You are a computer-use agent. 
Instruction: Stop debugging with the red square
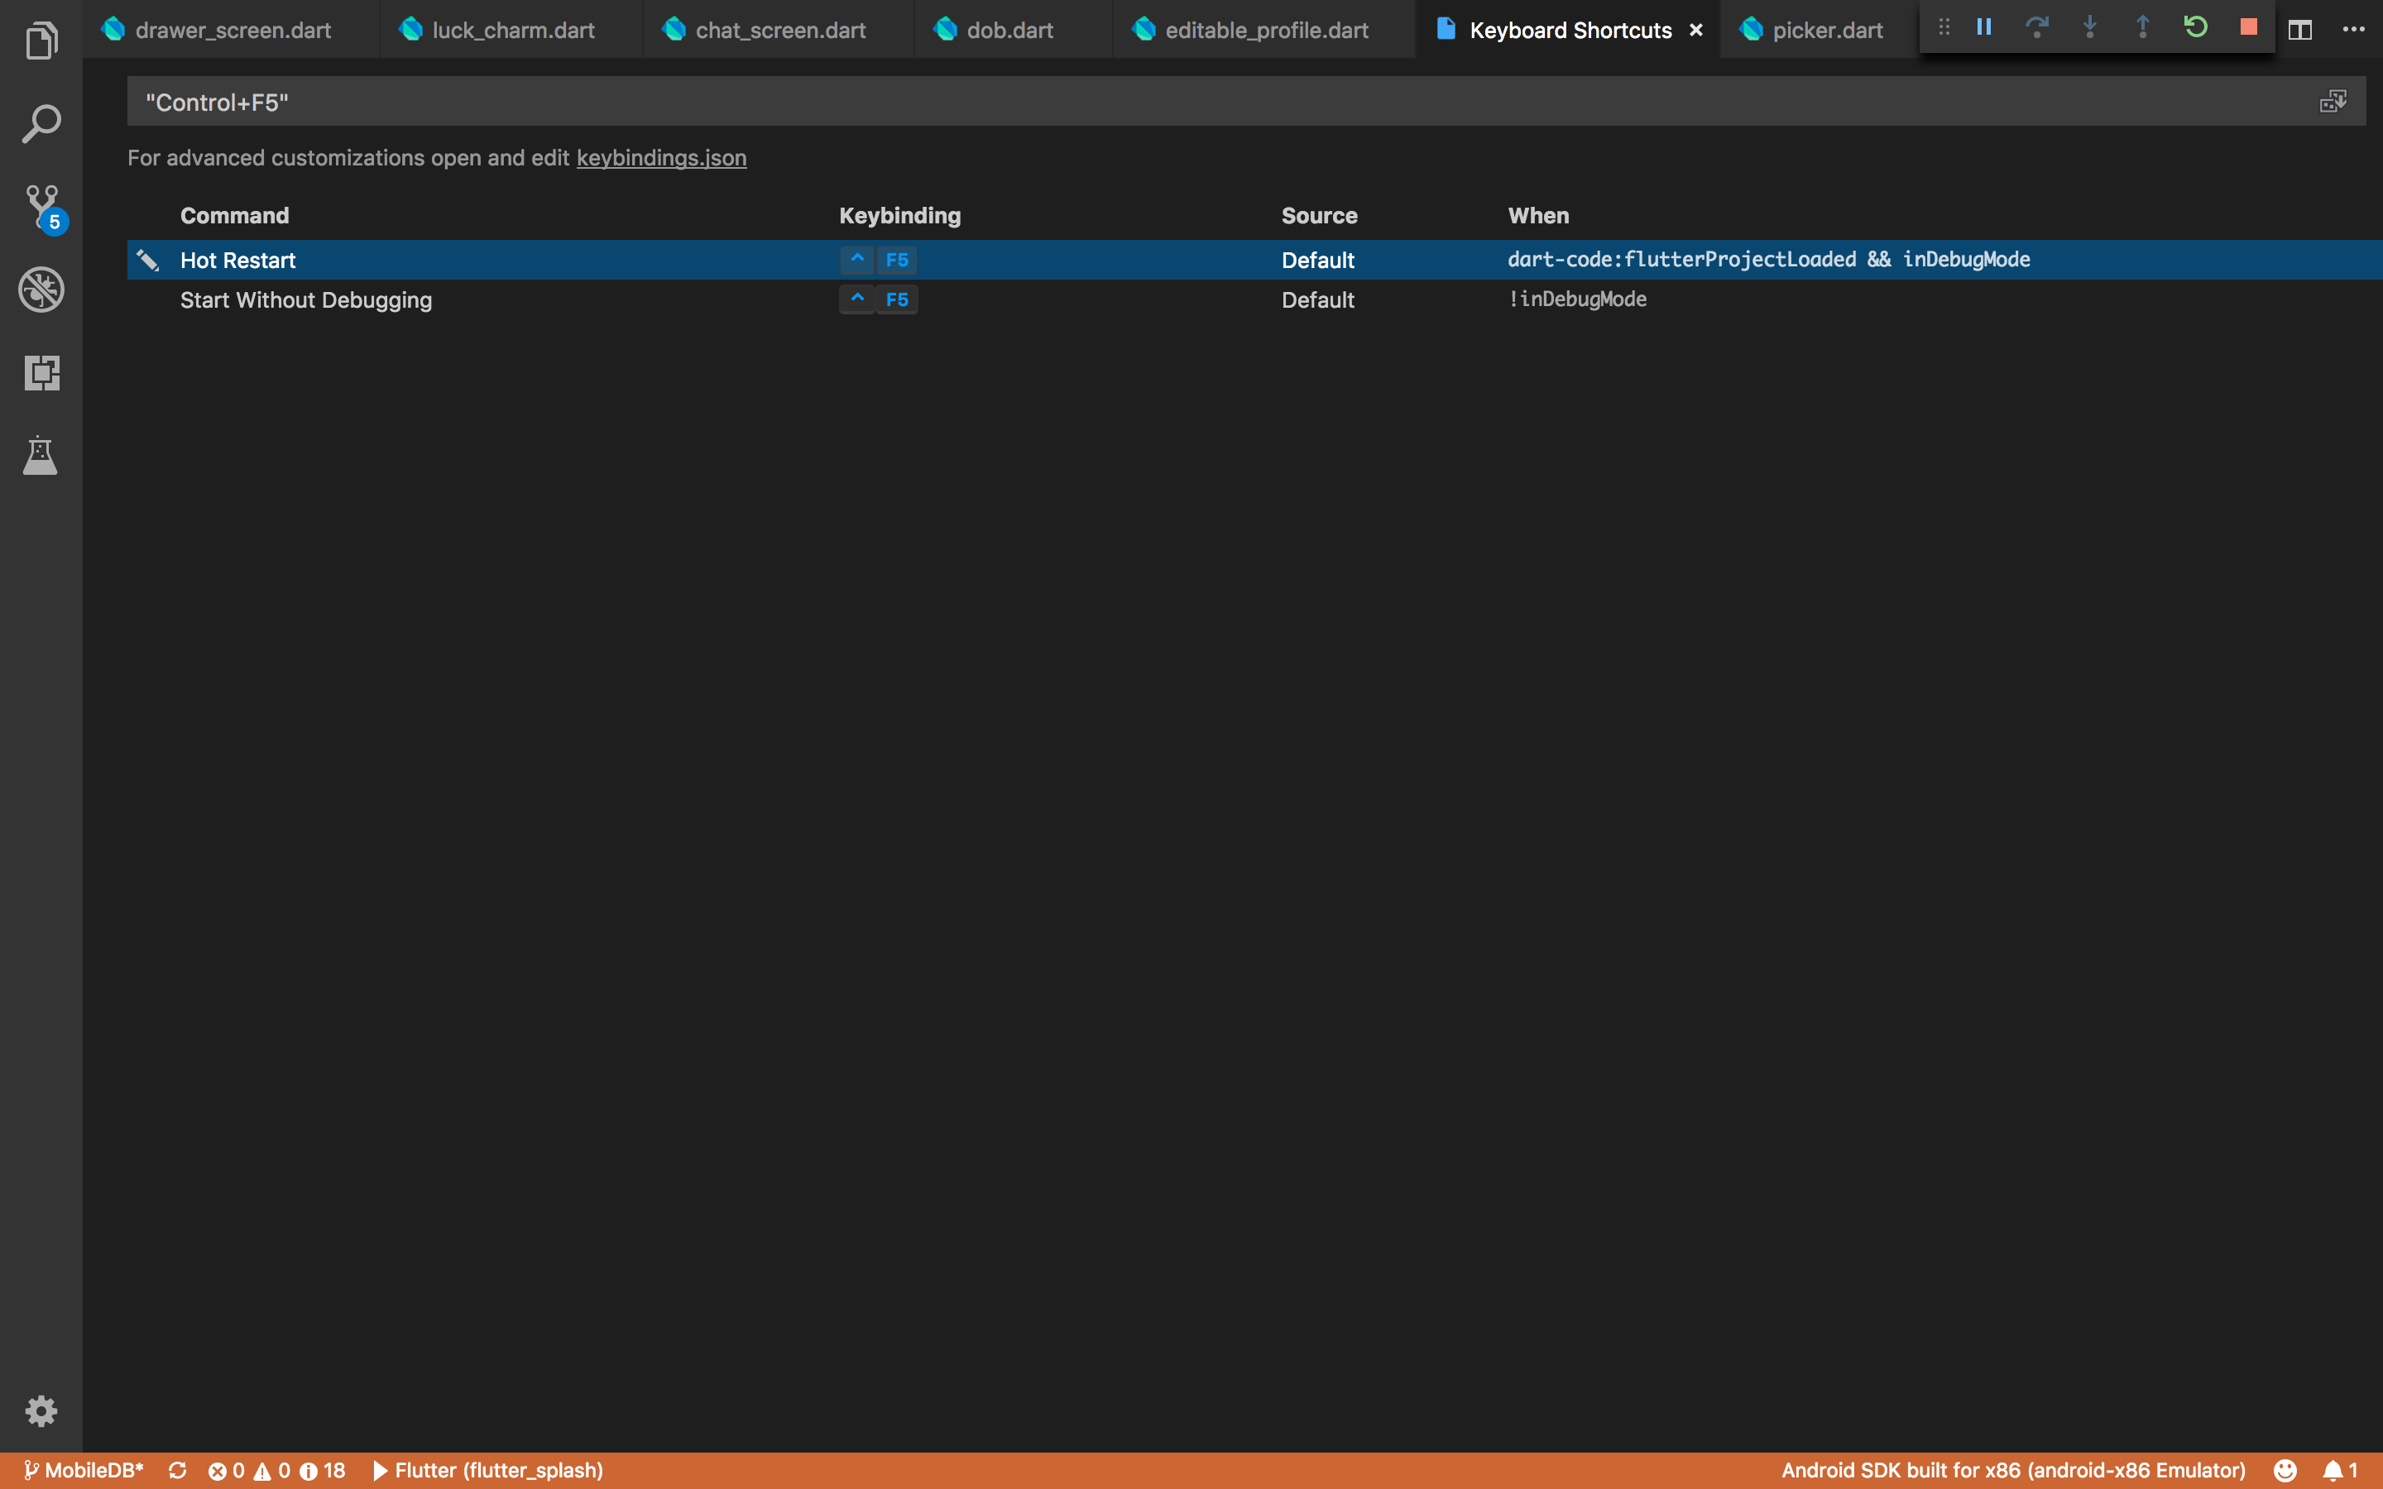click(2248, 27)
